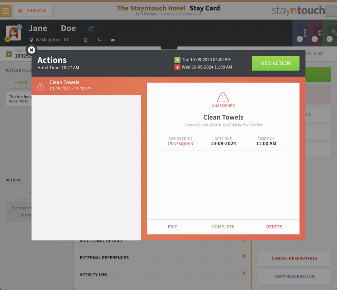Click the mobile phone icon in guest header

coord(86,40)
